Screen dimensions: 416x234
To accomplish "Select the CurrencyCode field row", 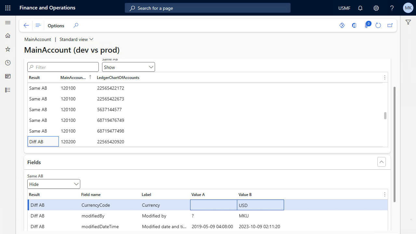I will tap(207, 205).
